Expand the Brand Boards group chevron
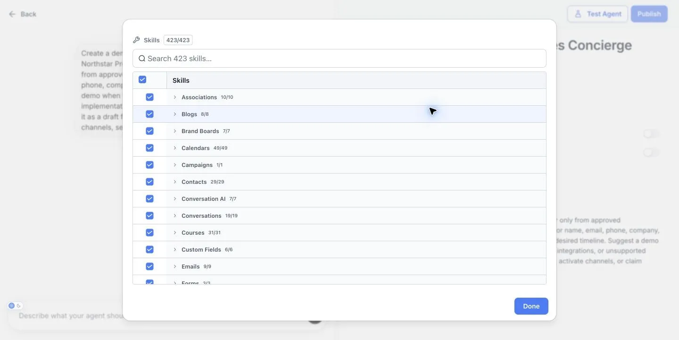The width and height of the screenshot is (679, 340). click(175, 131)
